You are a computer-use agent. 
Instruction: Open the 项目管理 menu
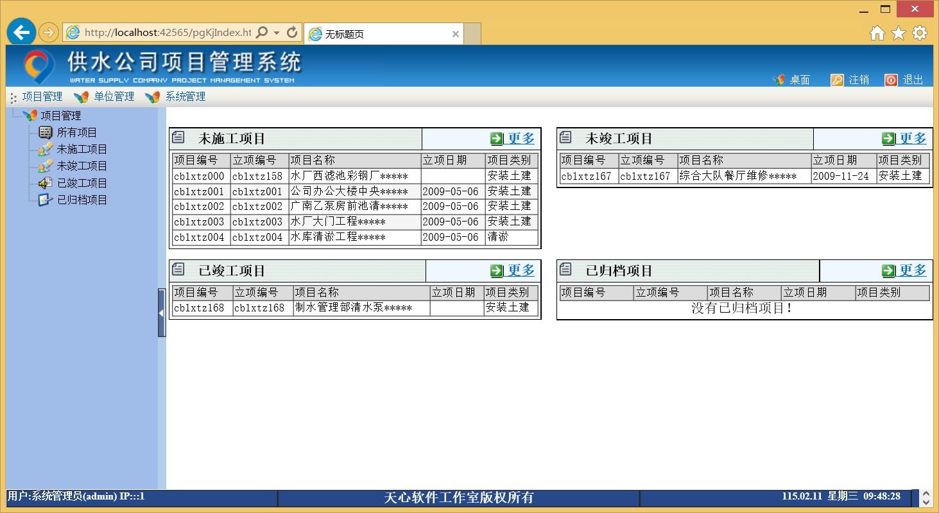(42, 97)
